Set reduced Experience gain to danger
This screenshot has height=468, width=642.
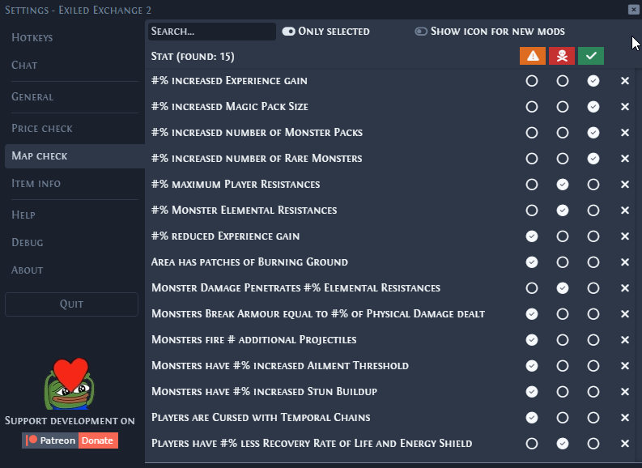pyautogui.click(x=563, y=236)
